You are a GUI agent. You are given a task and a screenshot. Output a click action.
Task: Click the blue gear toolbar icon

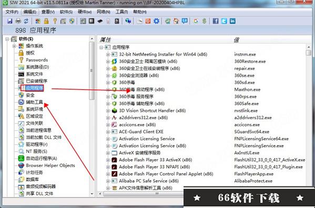pos(156,21)
